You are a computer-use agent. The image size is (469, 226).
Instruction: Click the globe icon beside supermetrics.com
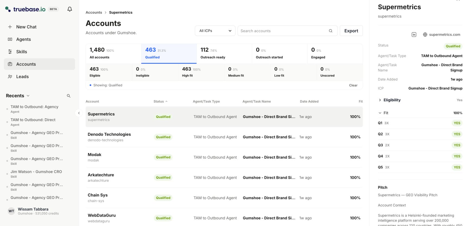pos(425,35)
